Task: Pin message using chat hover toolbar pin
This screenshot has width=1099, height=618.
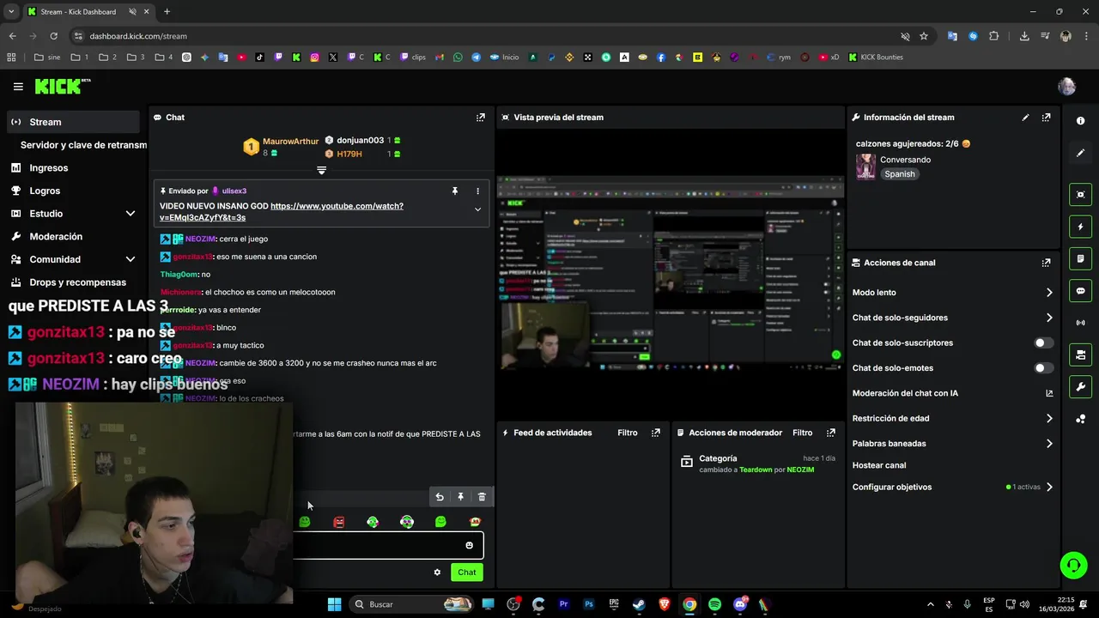Action: pos(460,497)
